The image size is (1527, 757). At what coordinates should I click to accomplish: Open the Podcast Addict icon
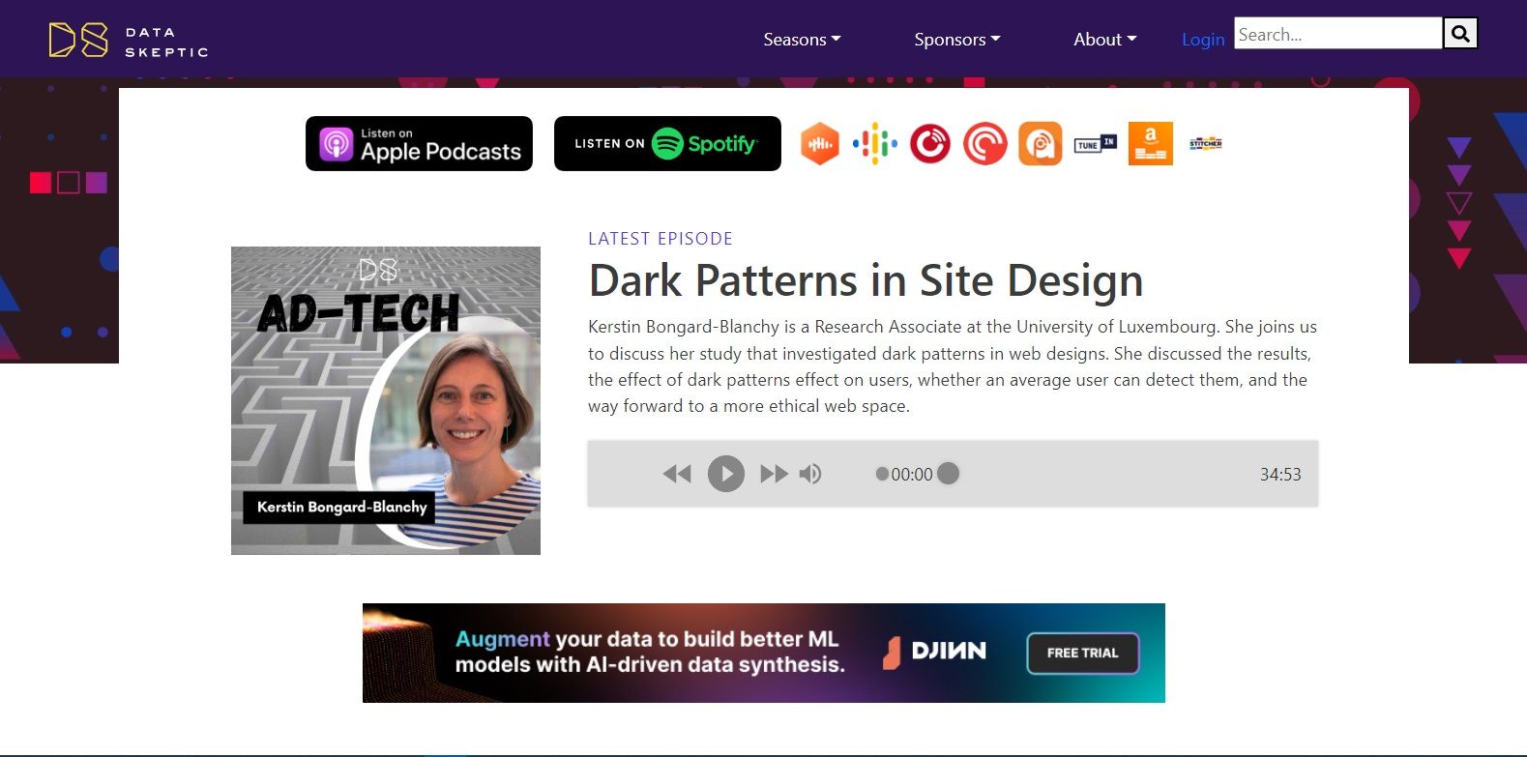(x=1040, y=144)
